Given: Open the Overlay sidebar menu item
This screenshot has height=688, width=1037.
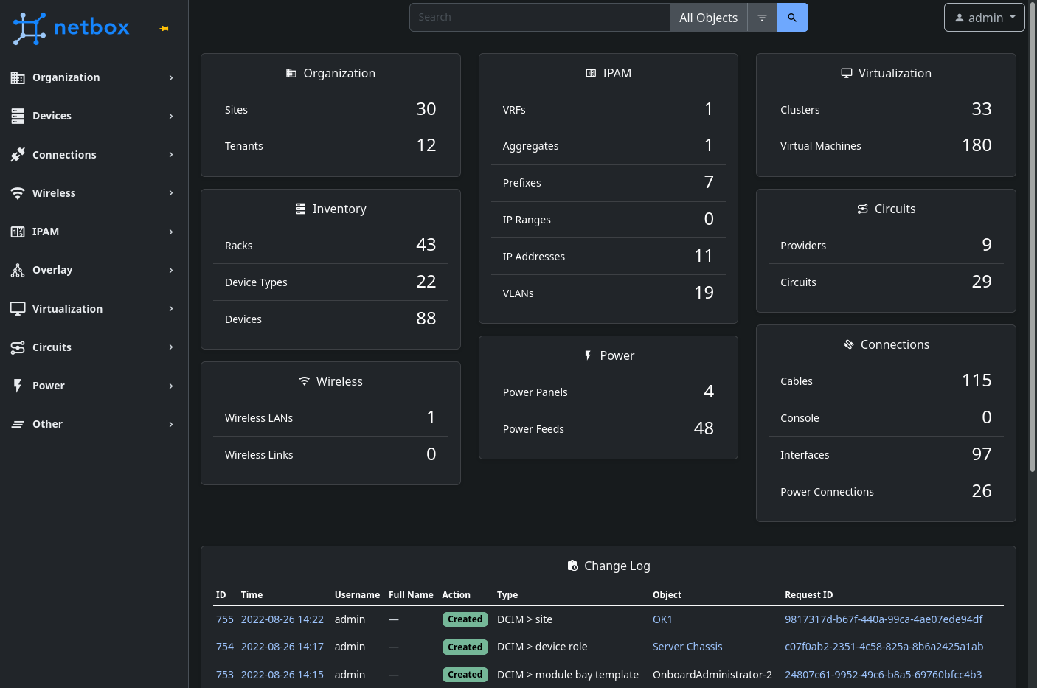Looking at the screenshot, I should pos(52,270).
